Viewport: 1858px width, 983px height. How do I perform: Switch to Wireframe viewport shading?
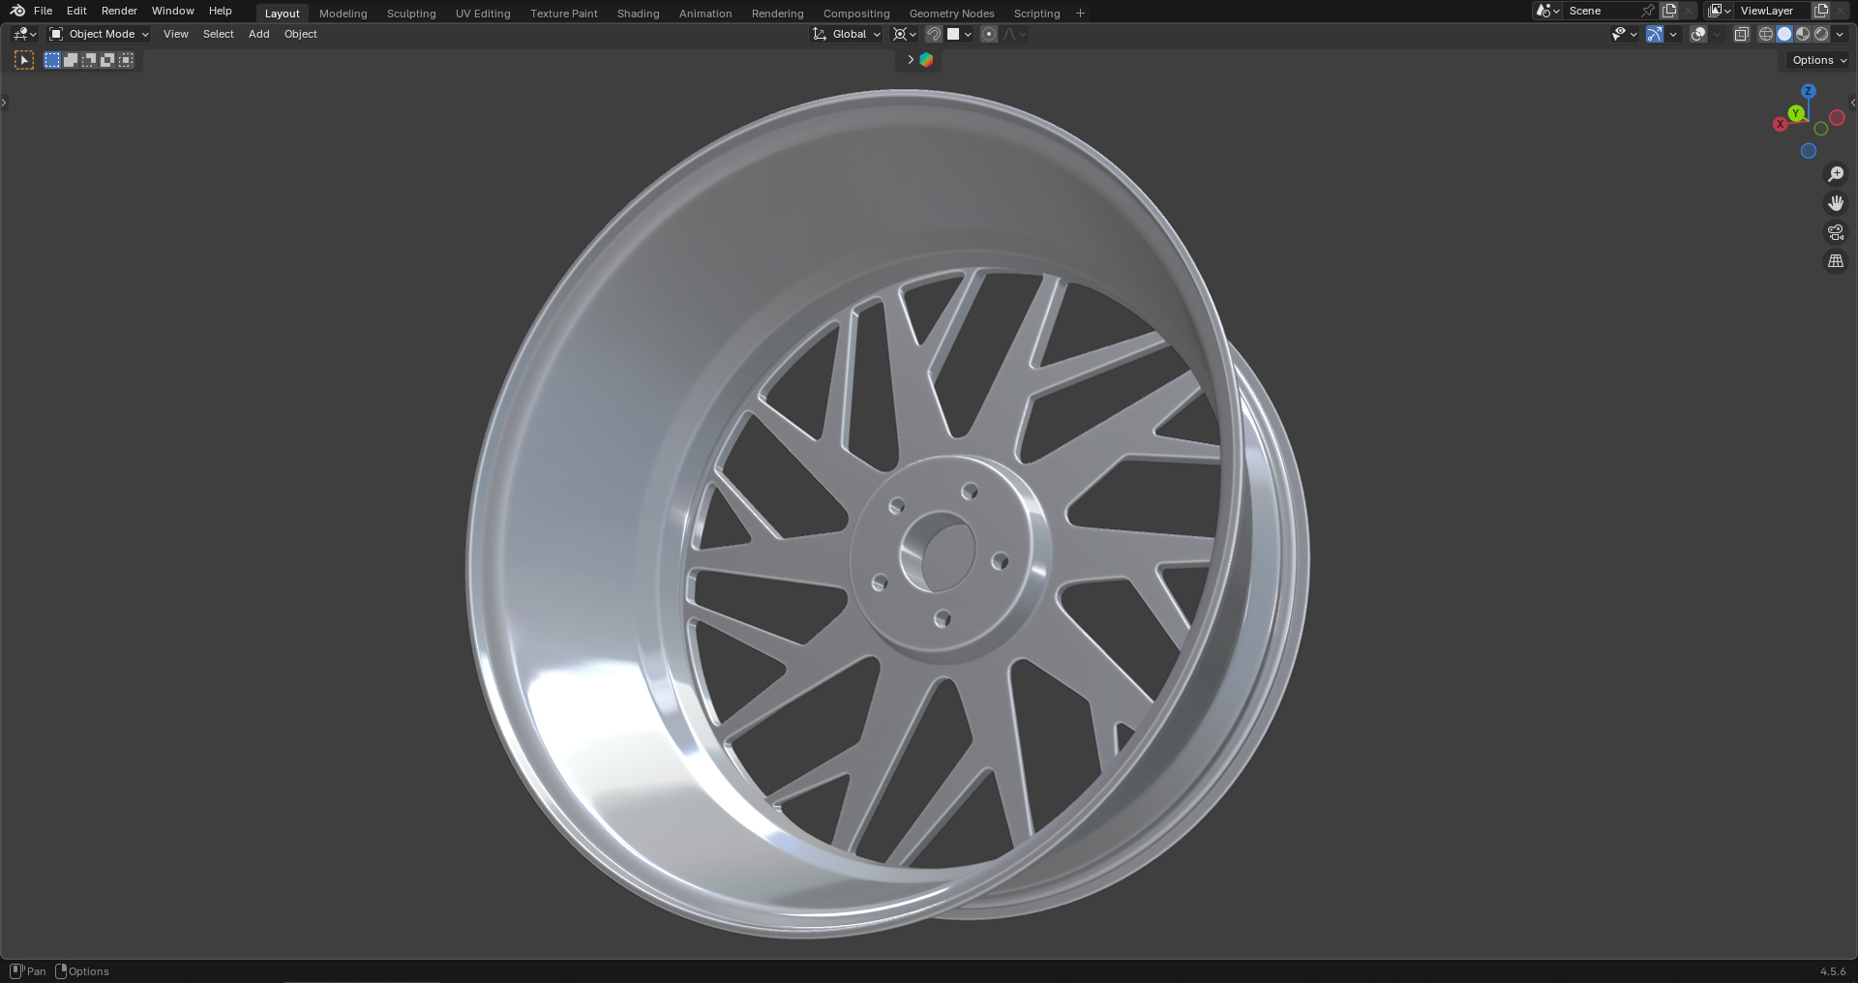(1766, 34)
